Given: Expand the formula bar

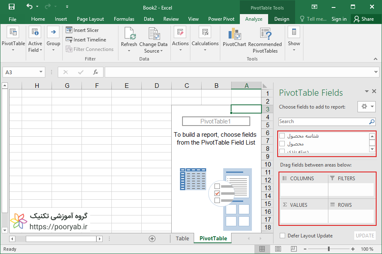Looking at the screenshot, I should coord(376,72).
